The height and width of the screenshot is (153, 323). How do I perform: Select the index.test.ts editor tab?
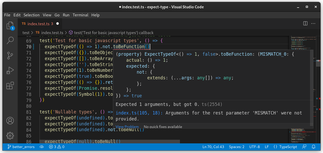40,24
